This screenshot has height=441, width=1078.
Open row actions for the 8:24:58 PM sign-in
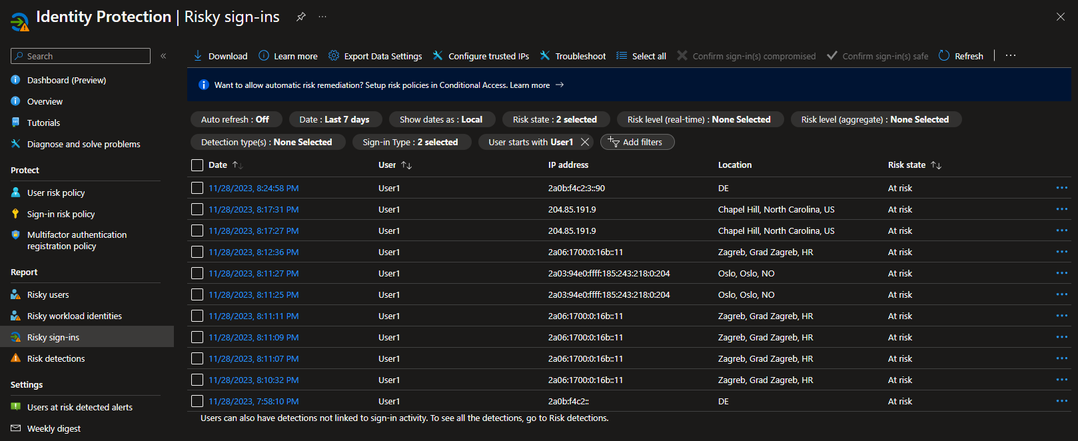coord(1061,188)
